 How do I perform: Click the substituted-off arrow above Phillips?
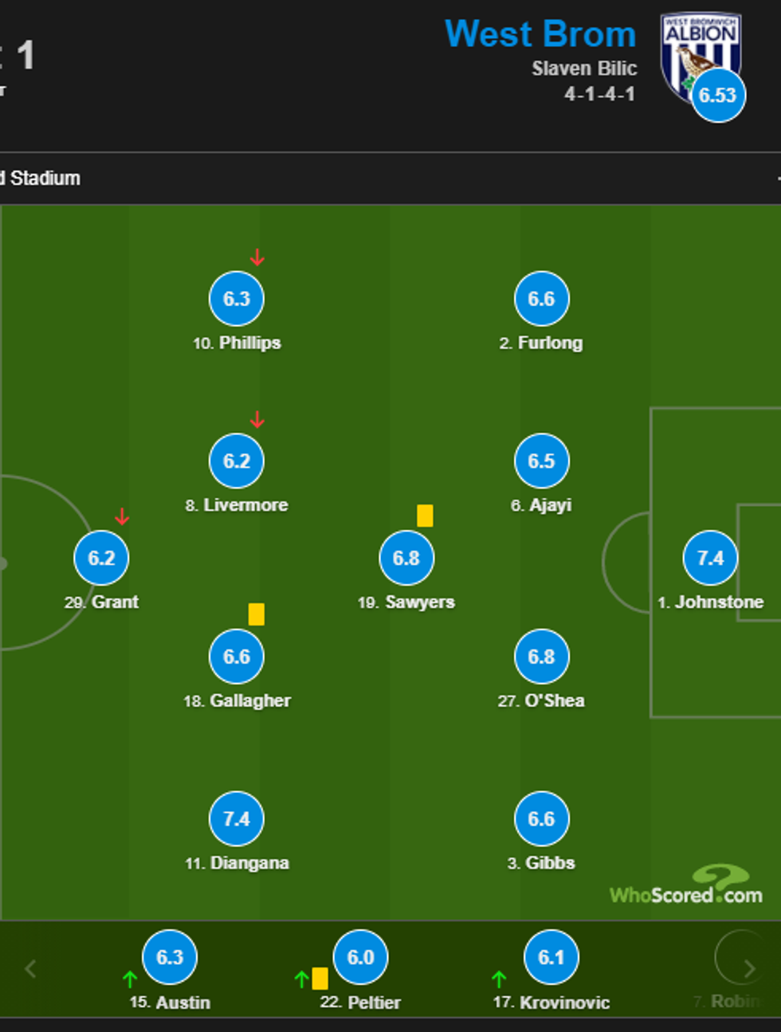(257, 257)
